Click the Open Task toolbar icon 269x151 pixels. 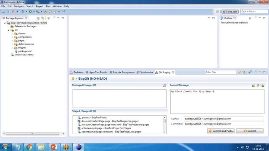50,12
